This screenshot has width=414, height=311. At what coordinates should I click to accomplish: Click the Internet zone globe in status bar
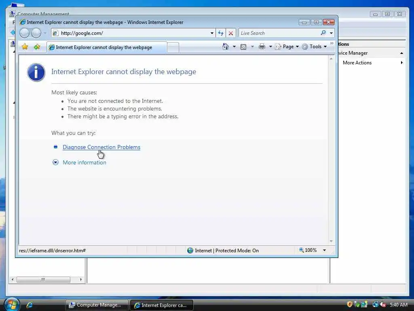[190, 250]
